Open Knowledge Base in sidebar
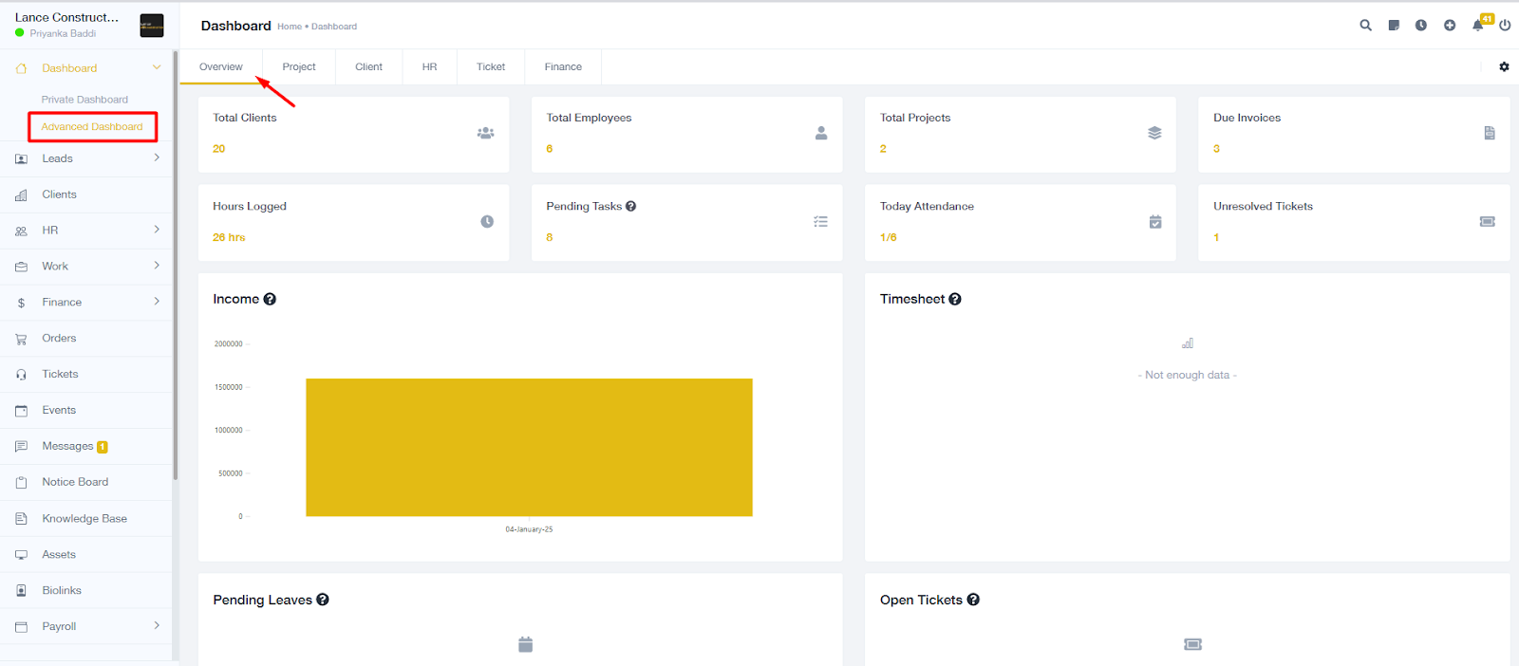Viewport: 1519px width, 666px height. [86, 519]
